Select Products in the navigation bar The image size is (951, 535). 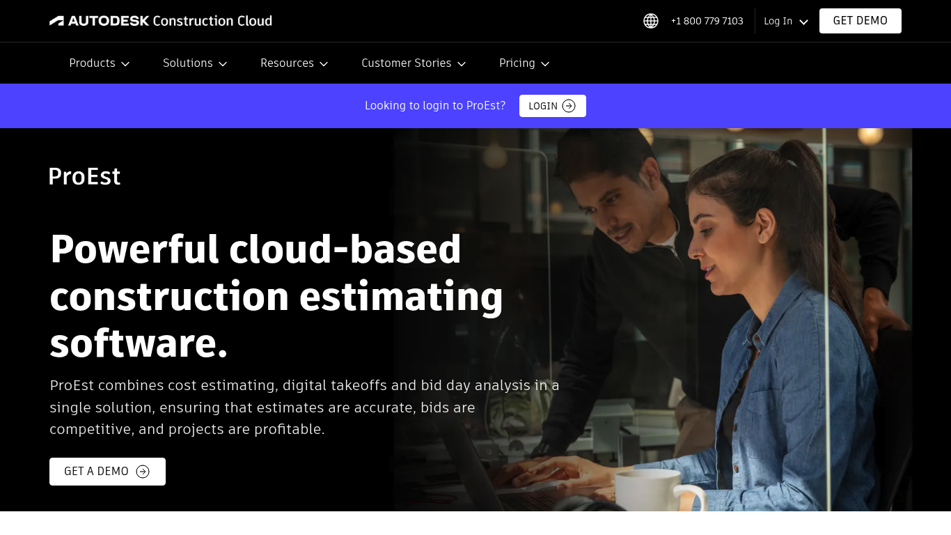click(92, 63)
